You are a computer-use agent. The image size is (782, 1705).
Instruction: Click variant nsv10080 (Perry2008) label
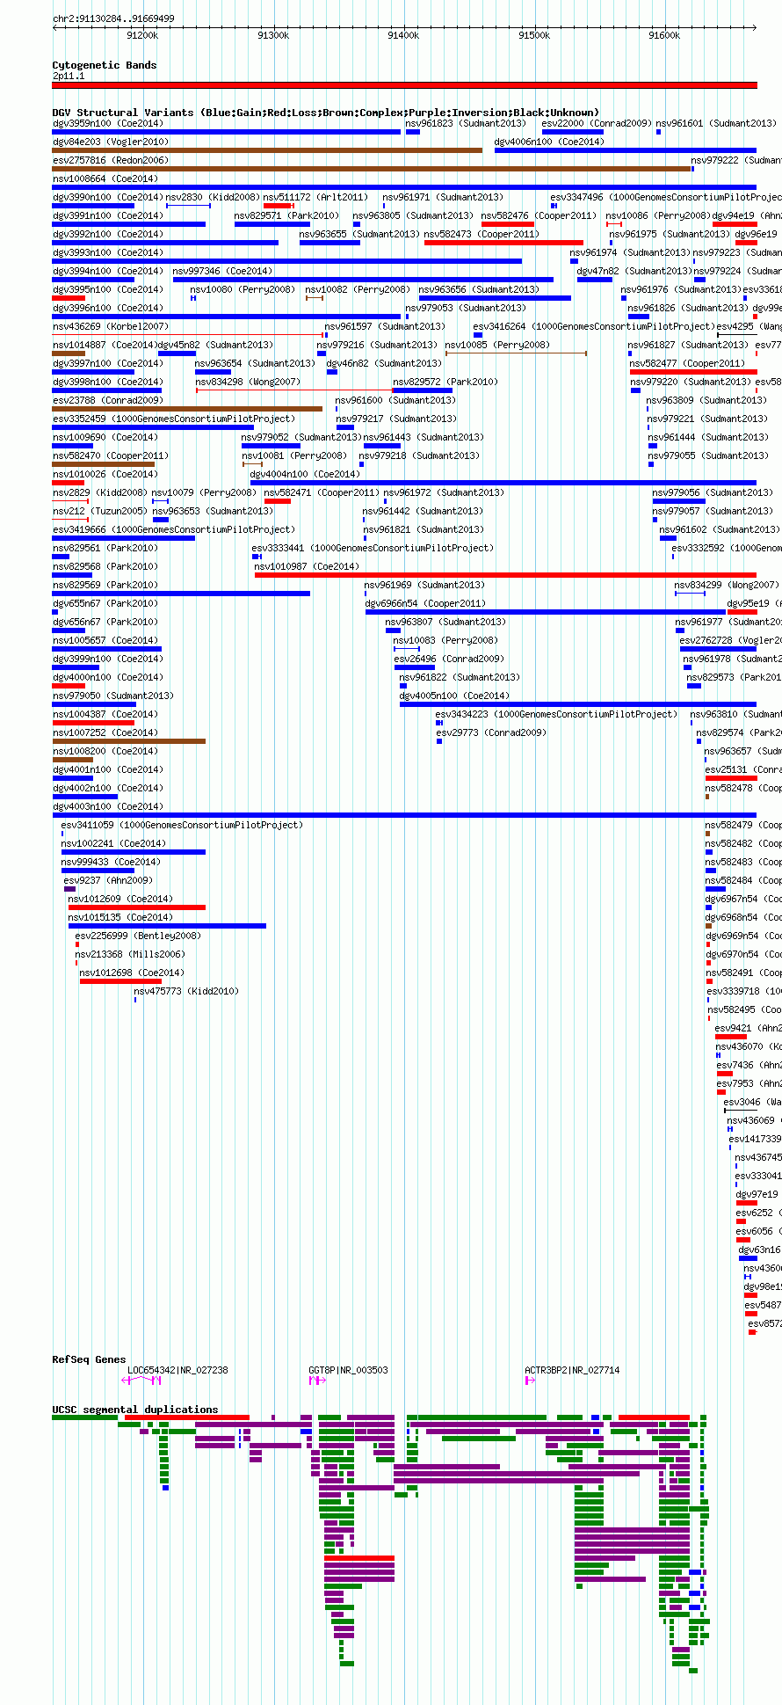click(x=243, y=289)
